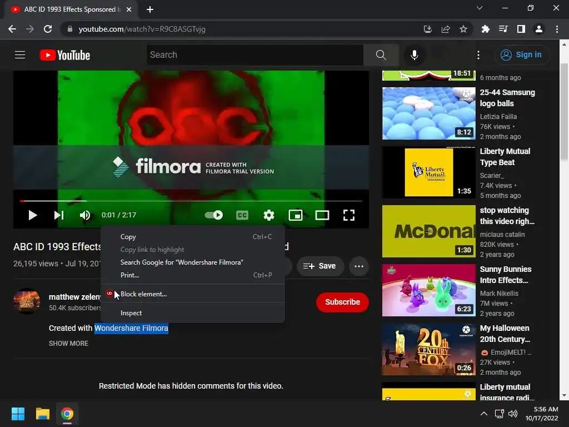Open the McDonald's video thumbnail
This screenshot has height=427, width=569.
(x=428, y=231)
